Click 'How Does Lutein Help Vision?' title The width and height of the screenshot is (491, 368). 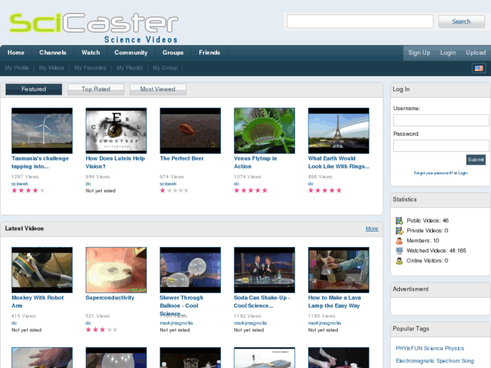point(115,162)
